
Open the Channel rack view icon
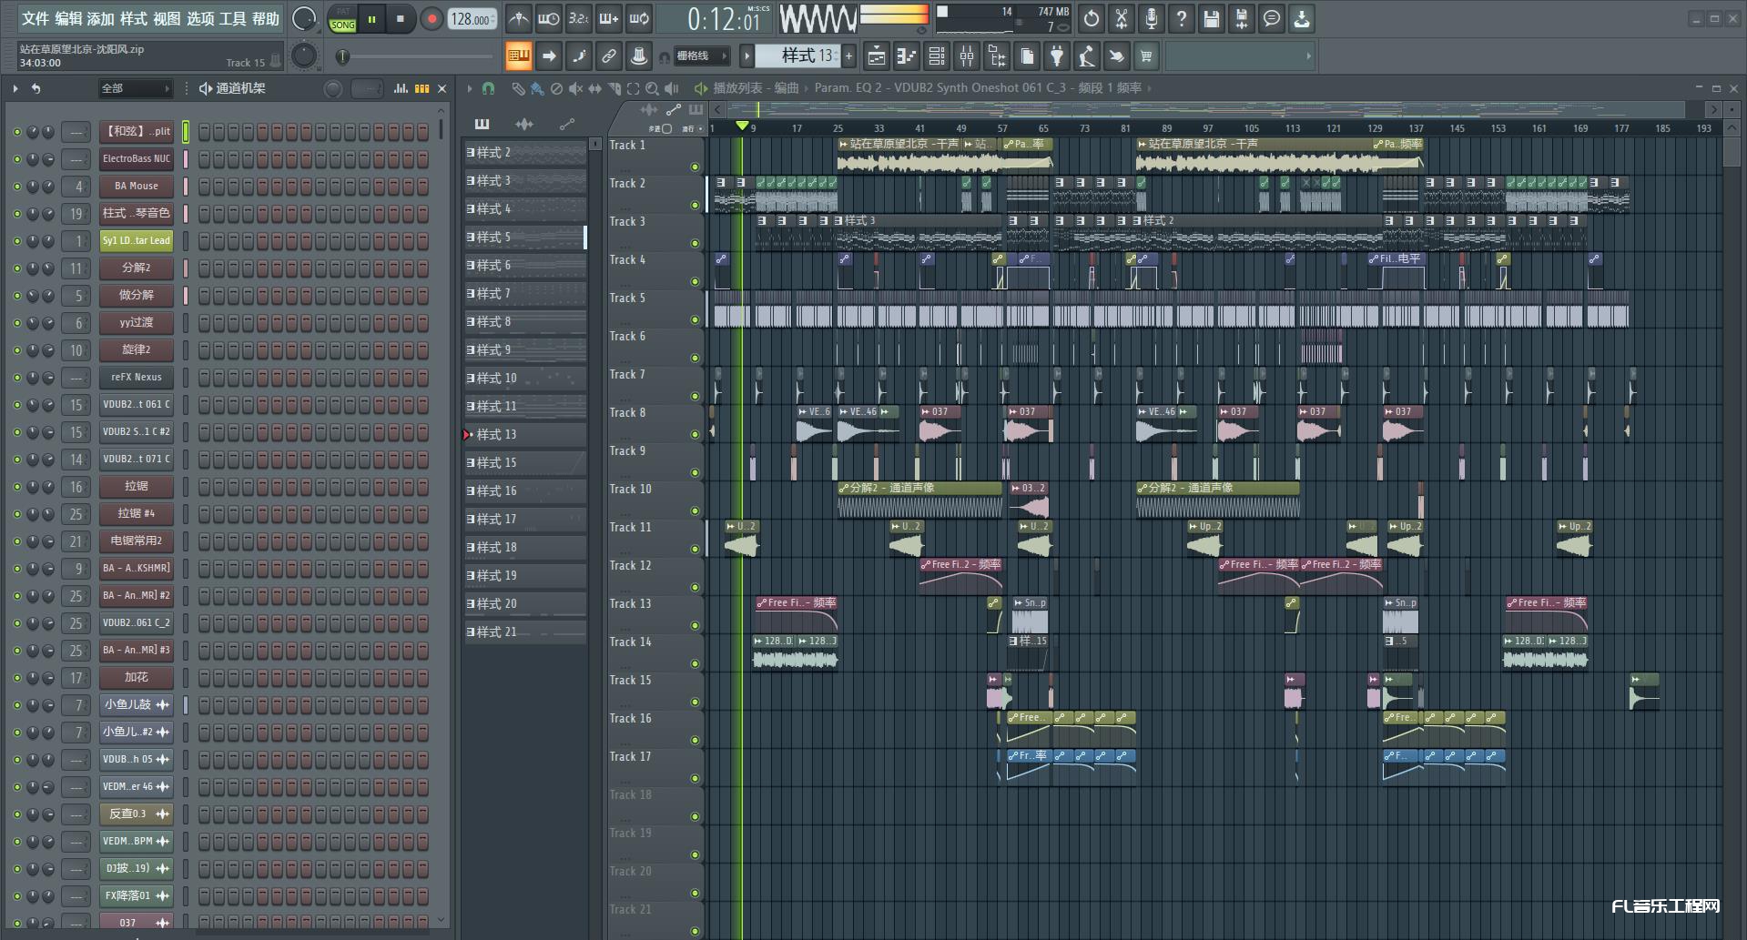pyautogui.click(x=937, y=56)
